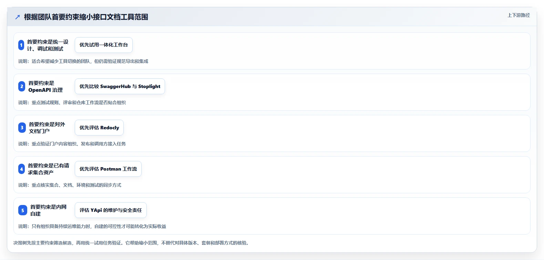The height and width of the screenshot is (260, 544).
Task: Select text 首要约束是内网自建
Action: click(48, 210)
